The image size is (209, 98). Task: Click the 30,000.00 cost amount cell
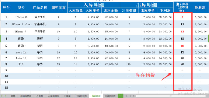point(111,52)
